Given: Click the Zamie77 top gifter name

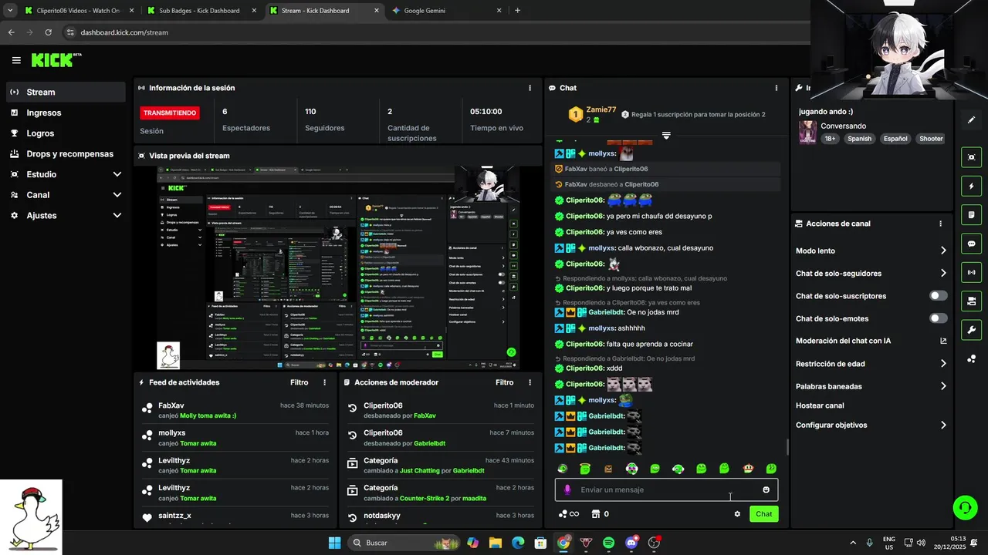Looking at the screenshot, I should [x=601, y=109].
